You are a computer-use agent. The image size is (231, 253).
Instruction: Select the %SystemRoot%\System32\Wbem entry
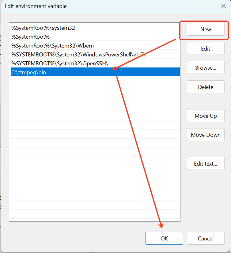[95, 45]
